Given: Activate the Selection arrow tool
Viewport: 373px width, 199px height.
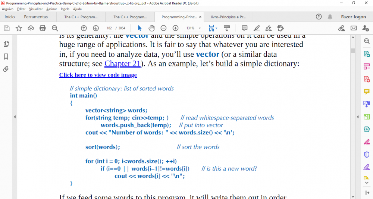Looking at the screenshot, I should point(140,28).
